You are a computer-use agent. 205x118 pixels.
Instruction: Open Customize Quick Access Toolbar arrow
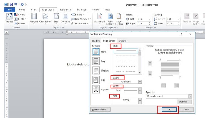pyautogui.click(x=27, y=5)
